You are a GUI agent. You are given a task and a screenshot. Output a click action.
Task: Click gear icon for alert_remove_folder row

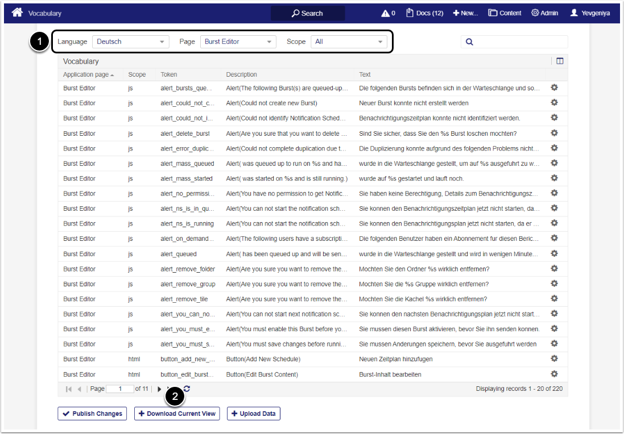tap(554, 269)
